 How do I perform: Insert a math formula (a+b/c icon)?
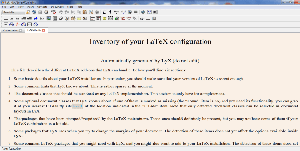(124, 12)
